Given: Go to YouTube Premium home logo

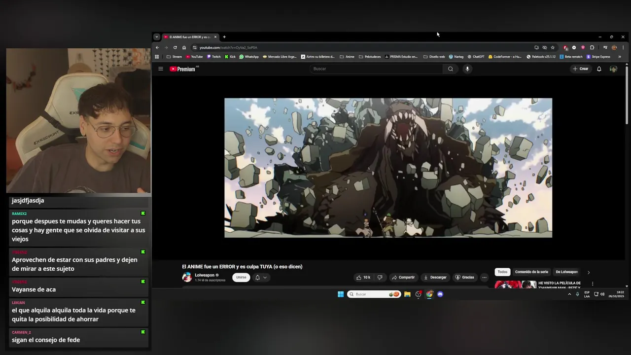Looking at the screenshot, I should click(x=183, y=69).
